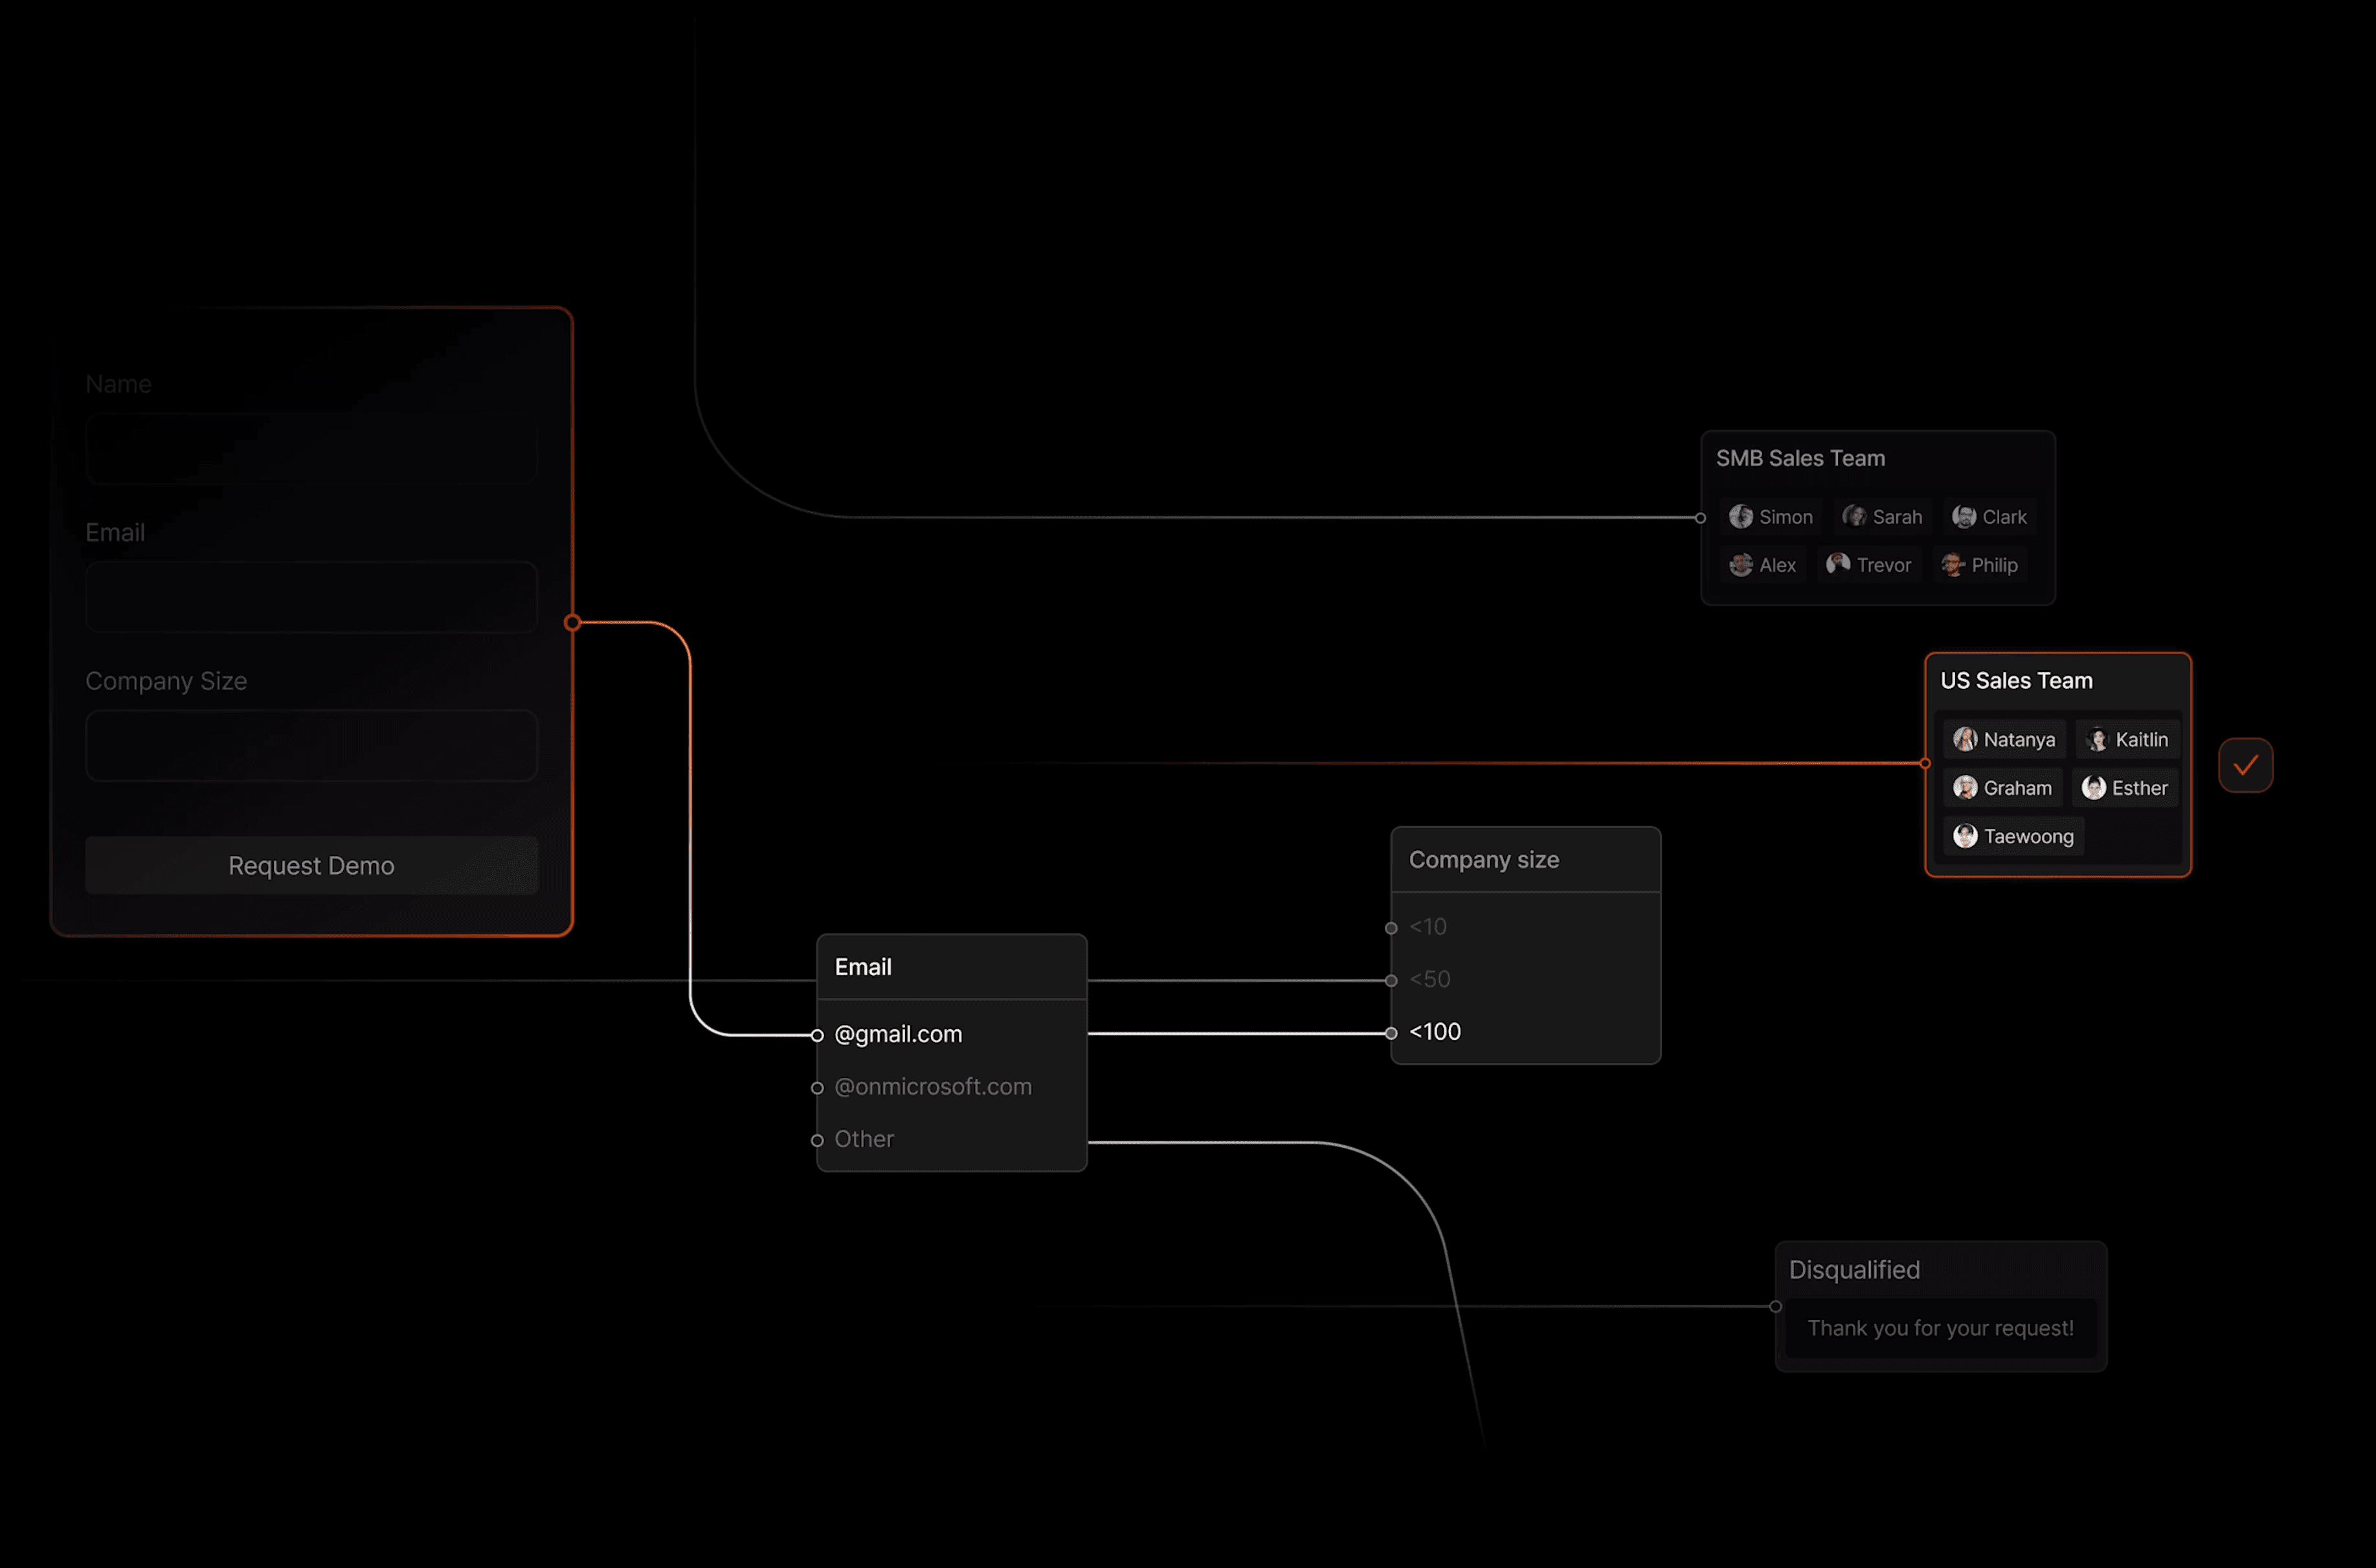Select the @onmicrosoft.com email rule
The width and height of the screenshot is (2376, 1568).
pyautogui.click(x=932, y=1087)
